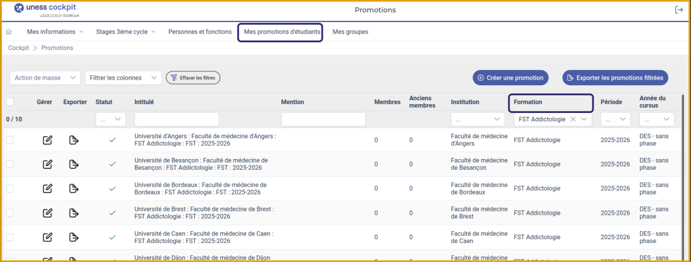
Task: Check the Université d'Angers row checkbox
Action: (9, 140)
